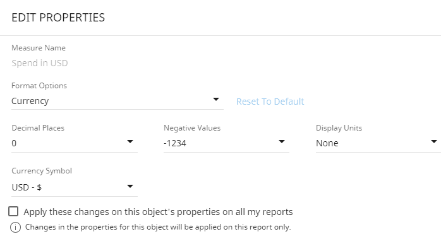Click the Negative Values dropdown arrow
The width and height of the screenshot is (441, 239).
282,141
